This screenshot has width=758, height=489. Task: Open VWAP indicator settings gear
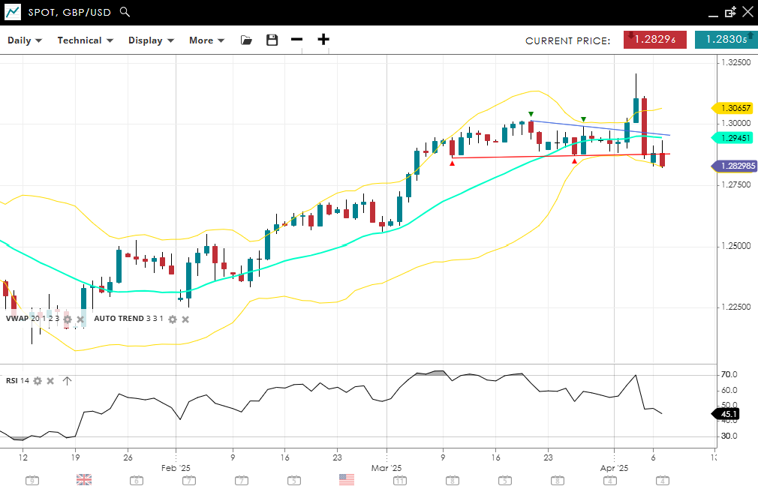(x=68, y=319)
